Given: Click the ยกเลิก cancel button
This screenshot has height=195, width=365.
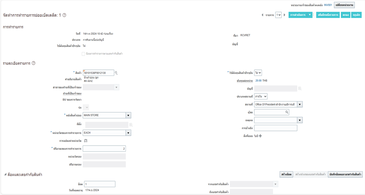Looking at the screenshot, I should (x=356, y=15).
